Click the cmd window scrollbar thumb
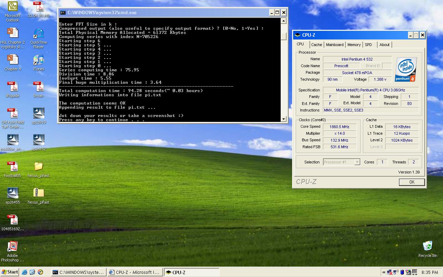Image resolution: width=443 pixels, height=277 pixels. [284, 37]
